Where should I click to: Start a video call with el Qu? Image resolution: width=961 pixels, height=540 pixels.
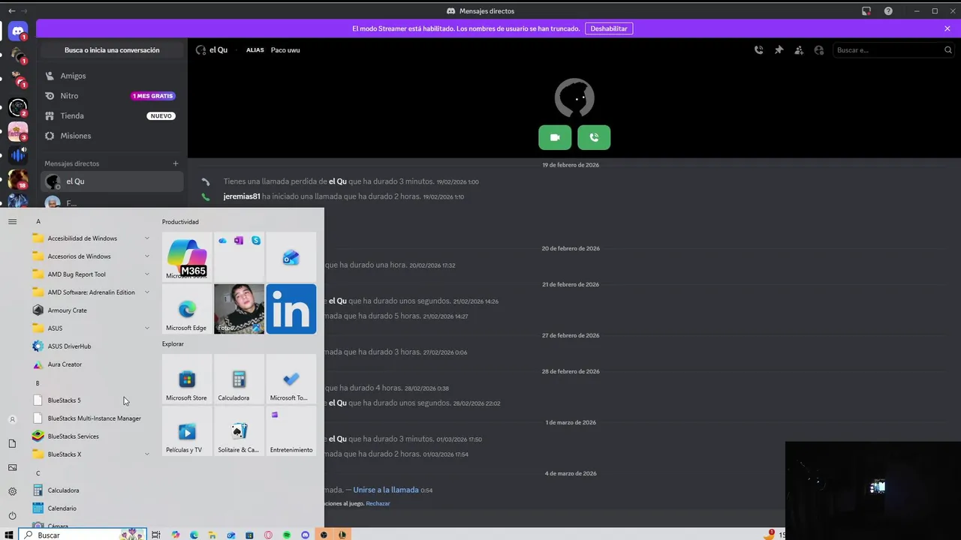tap(555, 137)
